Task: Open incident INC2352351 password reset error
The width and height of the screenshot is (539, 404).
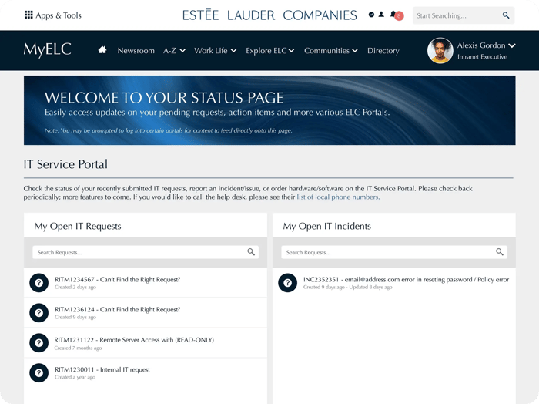Action: (x=406, y=279)
